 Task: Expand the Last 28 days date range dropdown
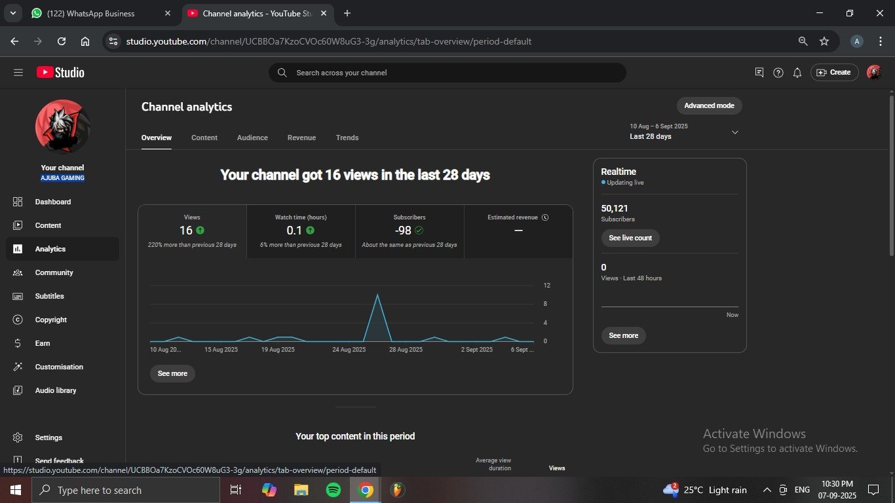734,132
